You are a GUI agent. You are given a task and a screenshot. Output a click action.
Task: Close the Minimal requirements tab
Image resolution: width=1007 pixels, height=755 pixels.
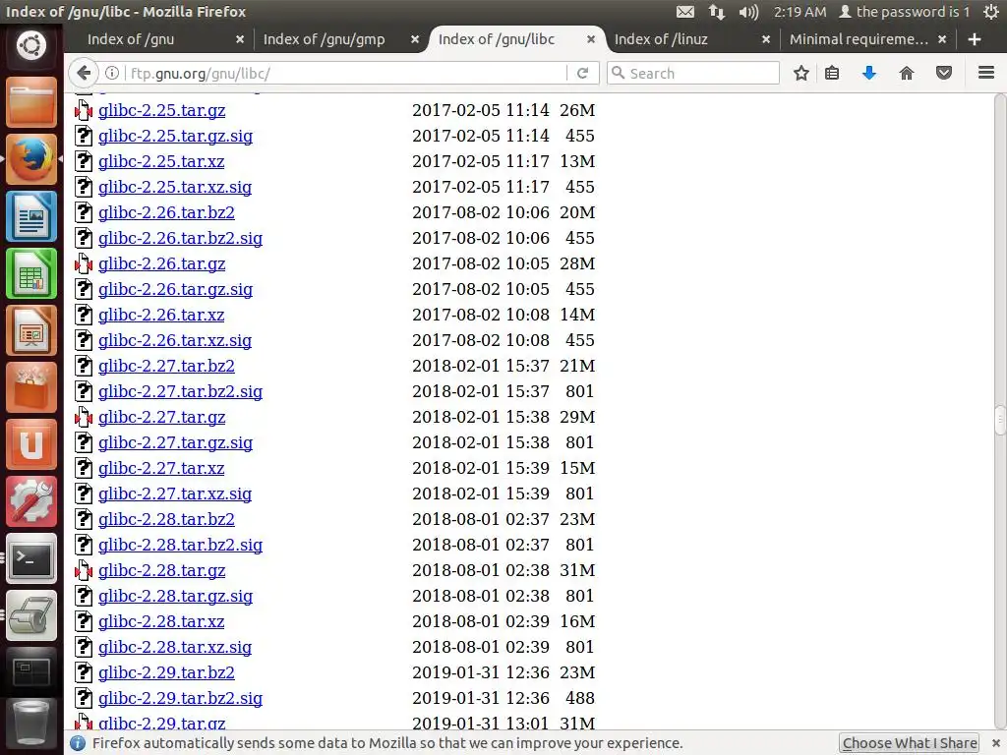(941, 39)
